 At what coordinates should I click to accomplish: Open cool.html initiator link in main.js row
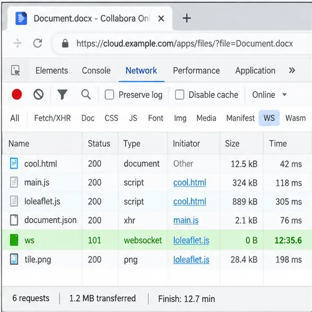tap(190, 183)
